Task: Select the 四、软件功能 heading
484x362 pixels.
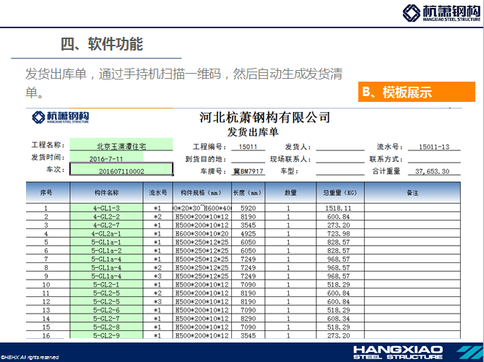Action: 102,44
